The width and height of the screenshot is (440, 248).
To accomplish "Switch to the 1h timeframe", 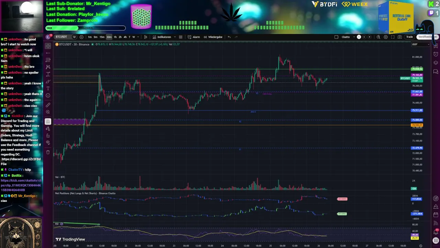I will (115, 37).
